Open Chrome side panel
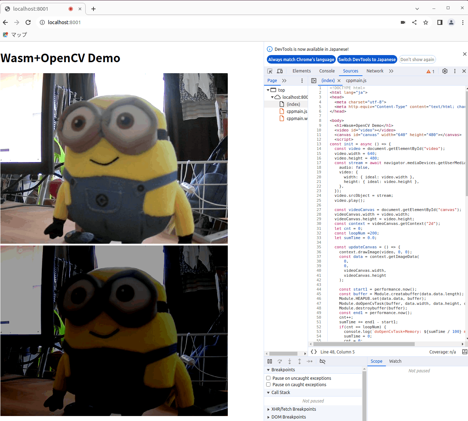The width and height of the screenshot is (468, 421). [440, 22]
